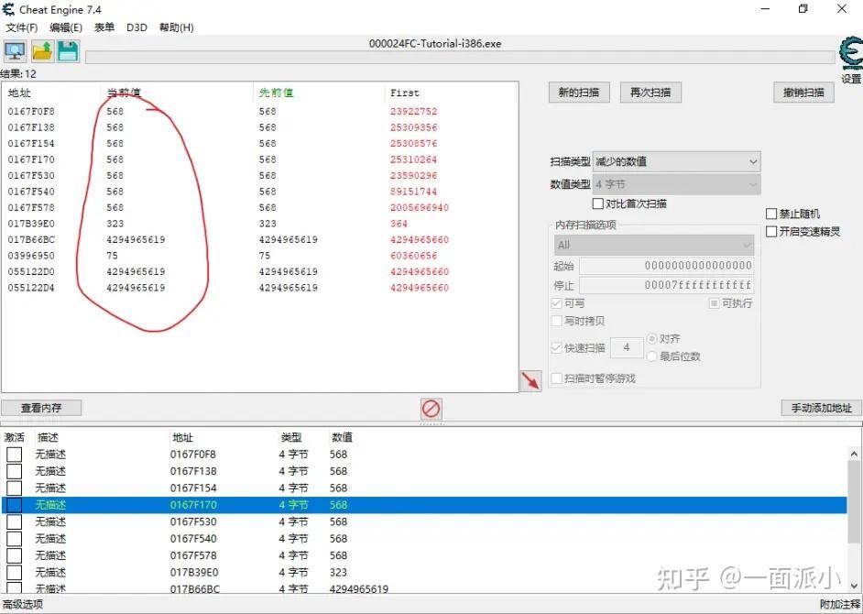Click 高级选项 in the status bar
Image resolution: width=863 pixels, height=614 pixels.
[23, 604]
